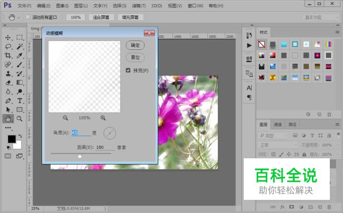The width and height of the screenshot is (343, 213).
Task: Zoom in the Motion Blur preview
Action: pos(103,118)
